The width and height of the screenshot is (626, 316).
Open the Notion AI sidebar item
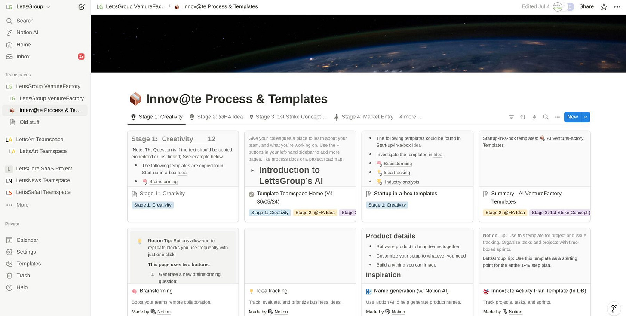coord(27,32)
